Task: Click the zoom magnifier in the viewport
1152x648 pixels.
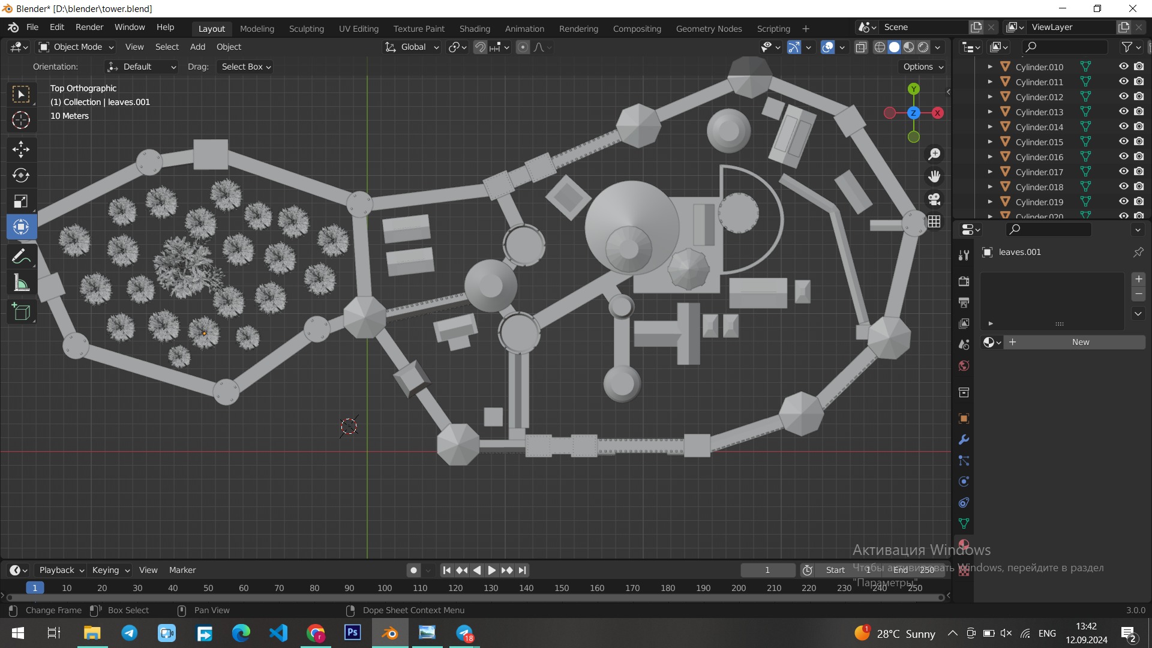Action: 934,154
